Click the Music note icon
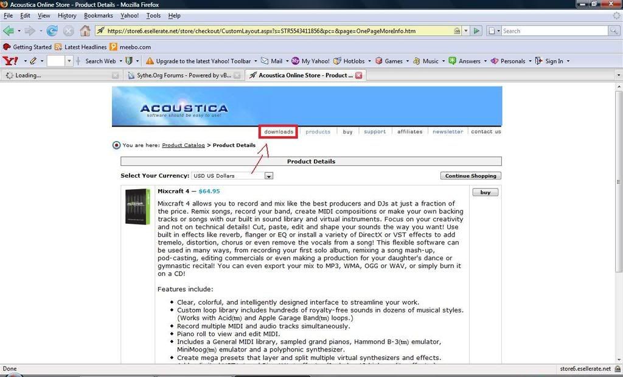The width and height of the screenshot is (623, 377). coord(416,61)
